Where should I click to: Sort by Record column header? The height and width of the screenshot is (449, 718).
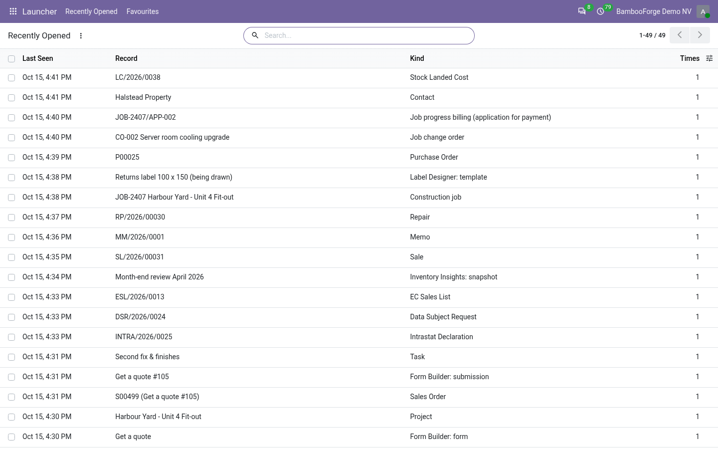[126, 58]
